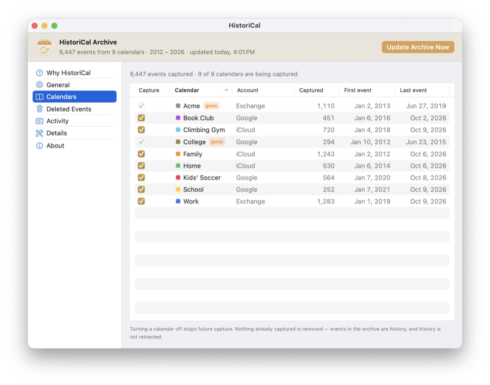
Task: Click the question mark icon beside Why HistoriCal
Action: (39, 73)
